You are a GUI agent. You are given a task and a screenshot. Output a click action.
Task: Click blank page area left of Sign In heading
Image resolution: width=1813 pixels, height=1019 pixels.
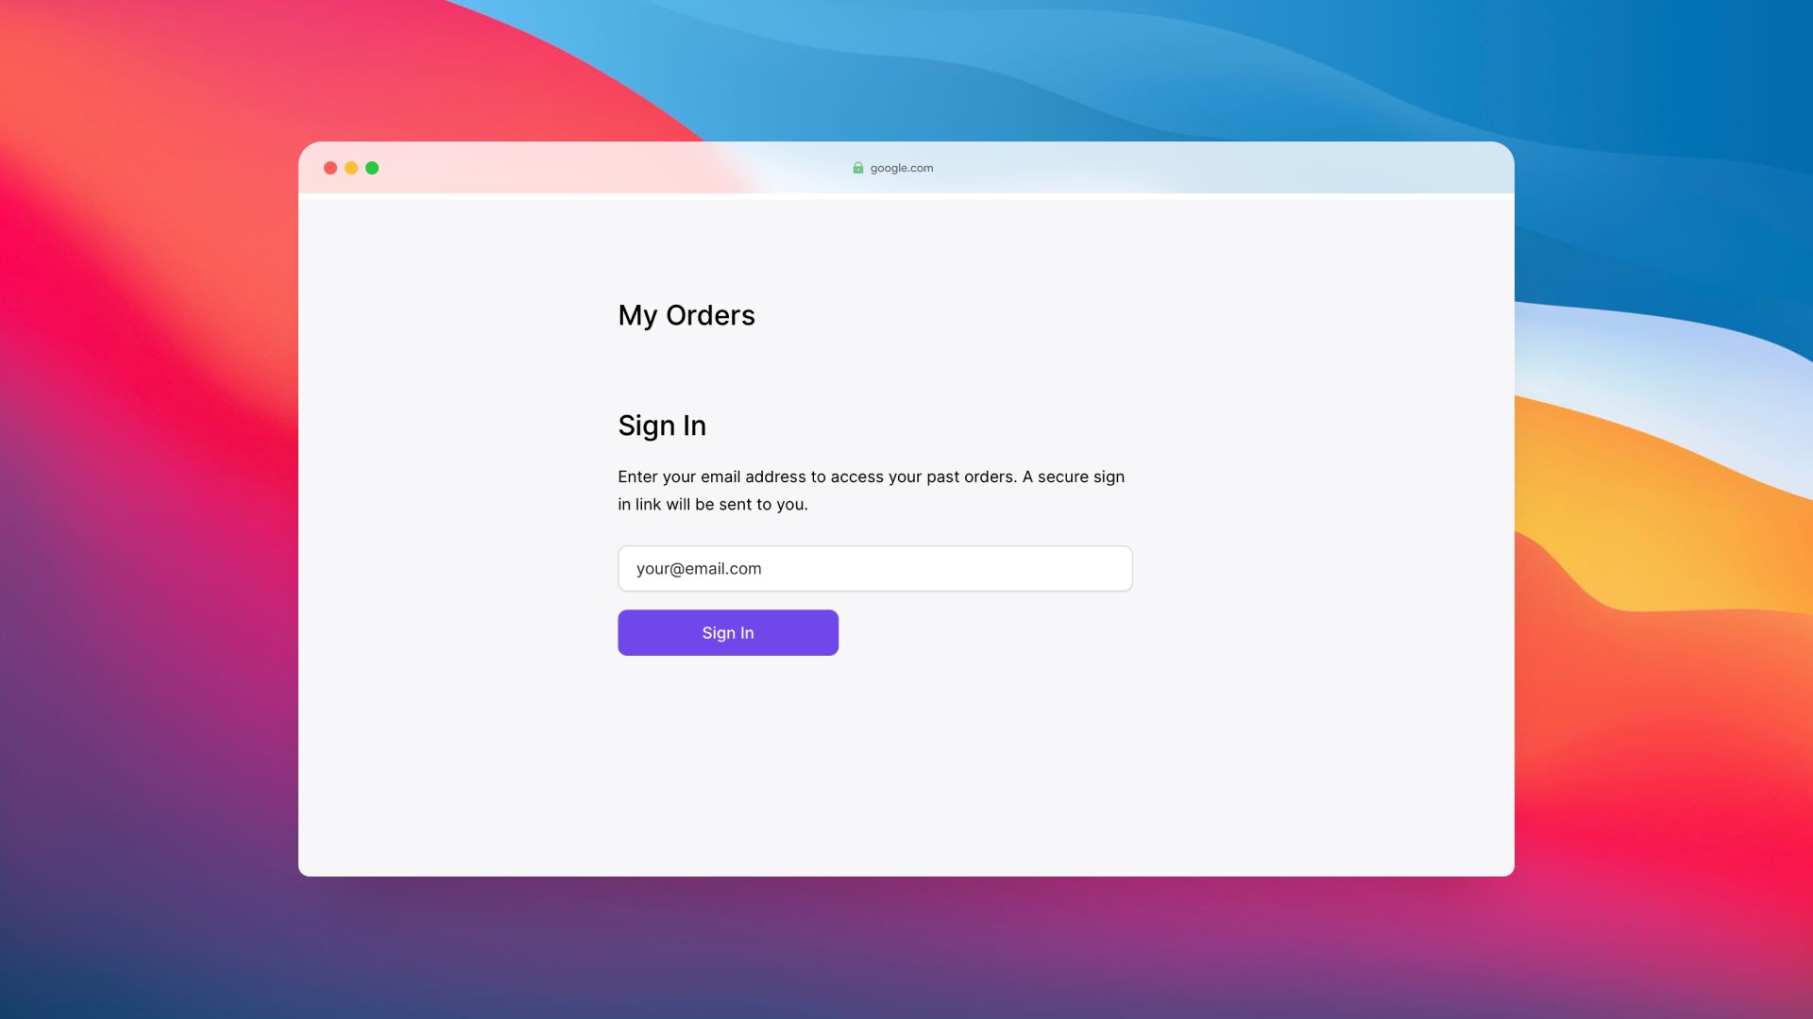[x=453, y=426]
